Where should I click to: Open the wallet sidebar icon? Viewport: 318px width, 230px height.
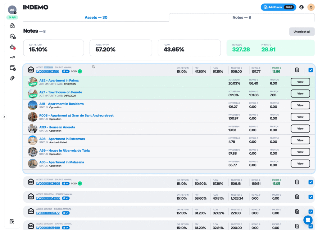(x=12, y=68)
